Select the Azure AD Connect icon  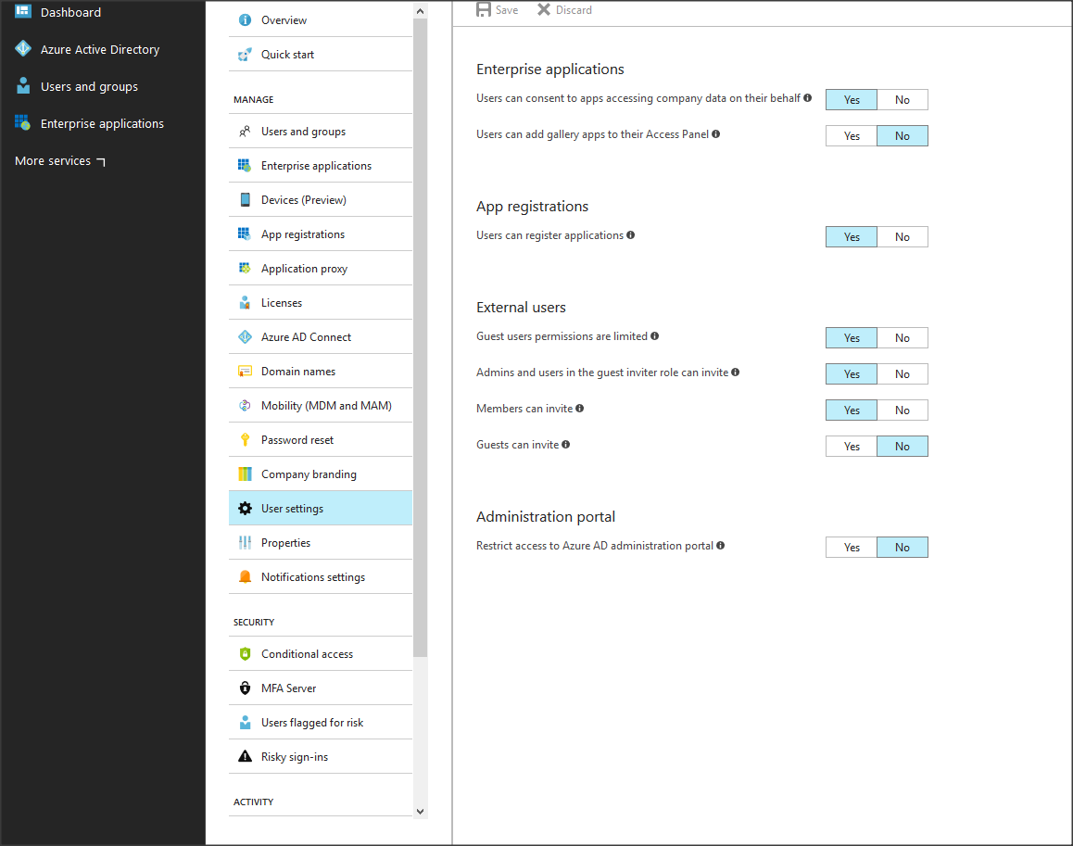tap(245, 336)
